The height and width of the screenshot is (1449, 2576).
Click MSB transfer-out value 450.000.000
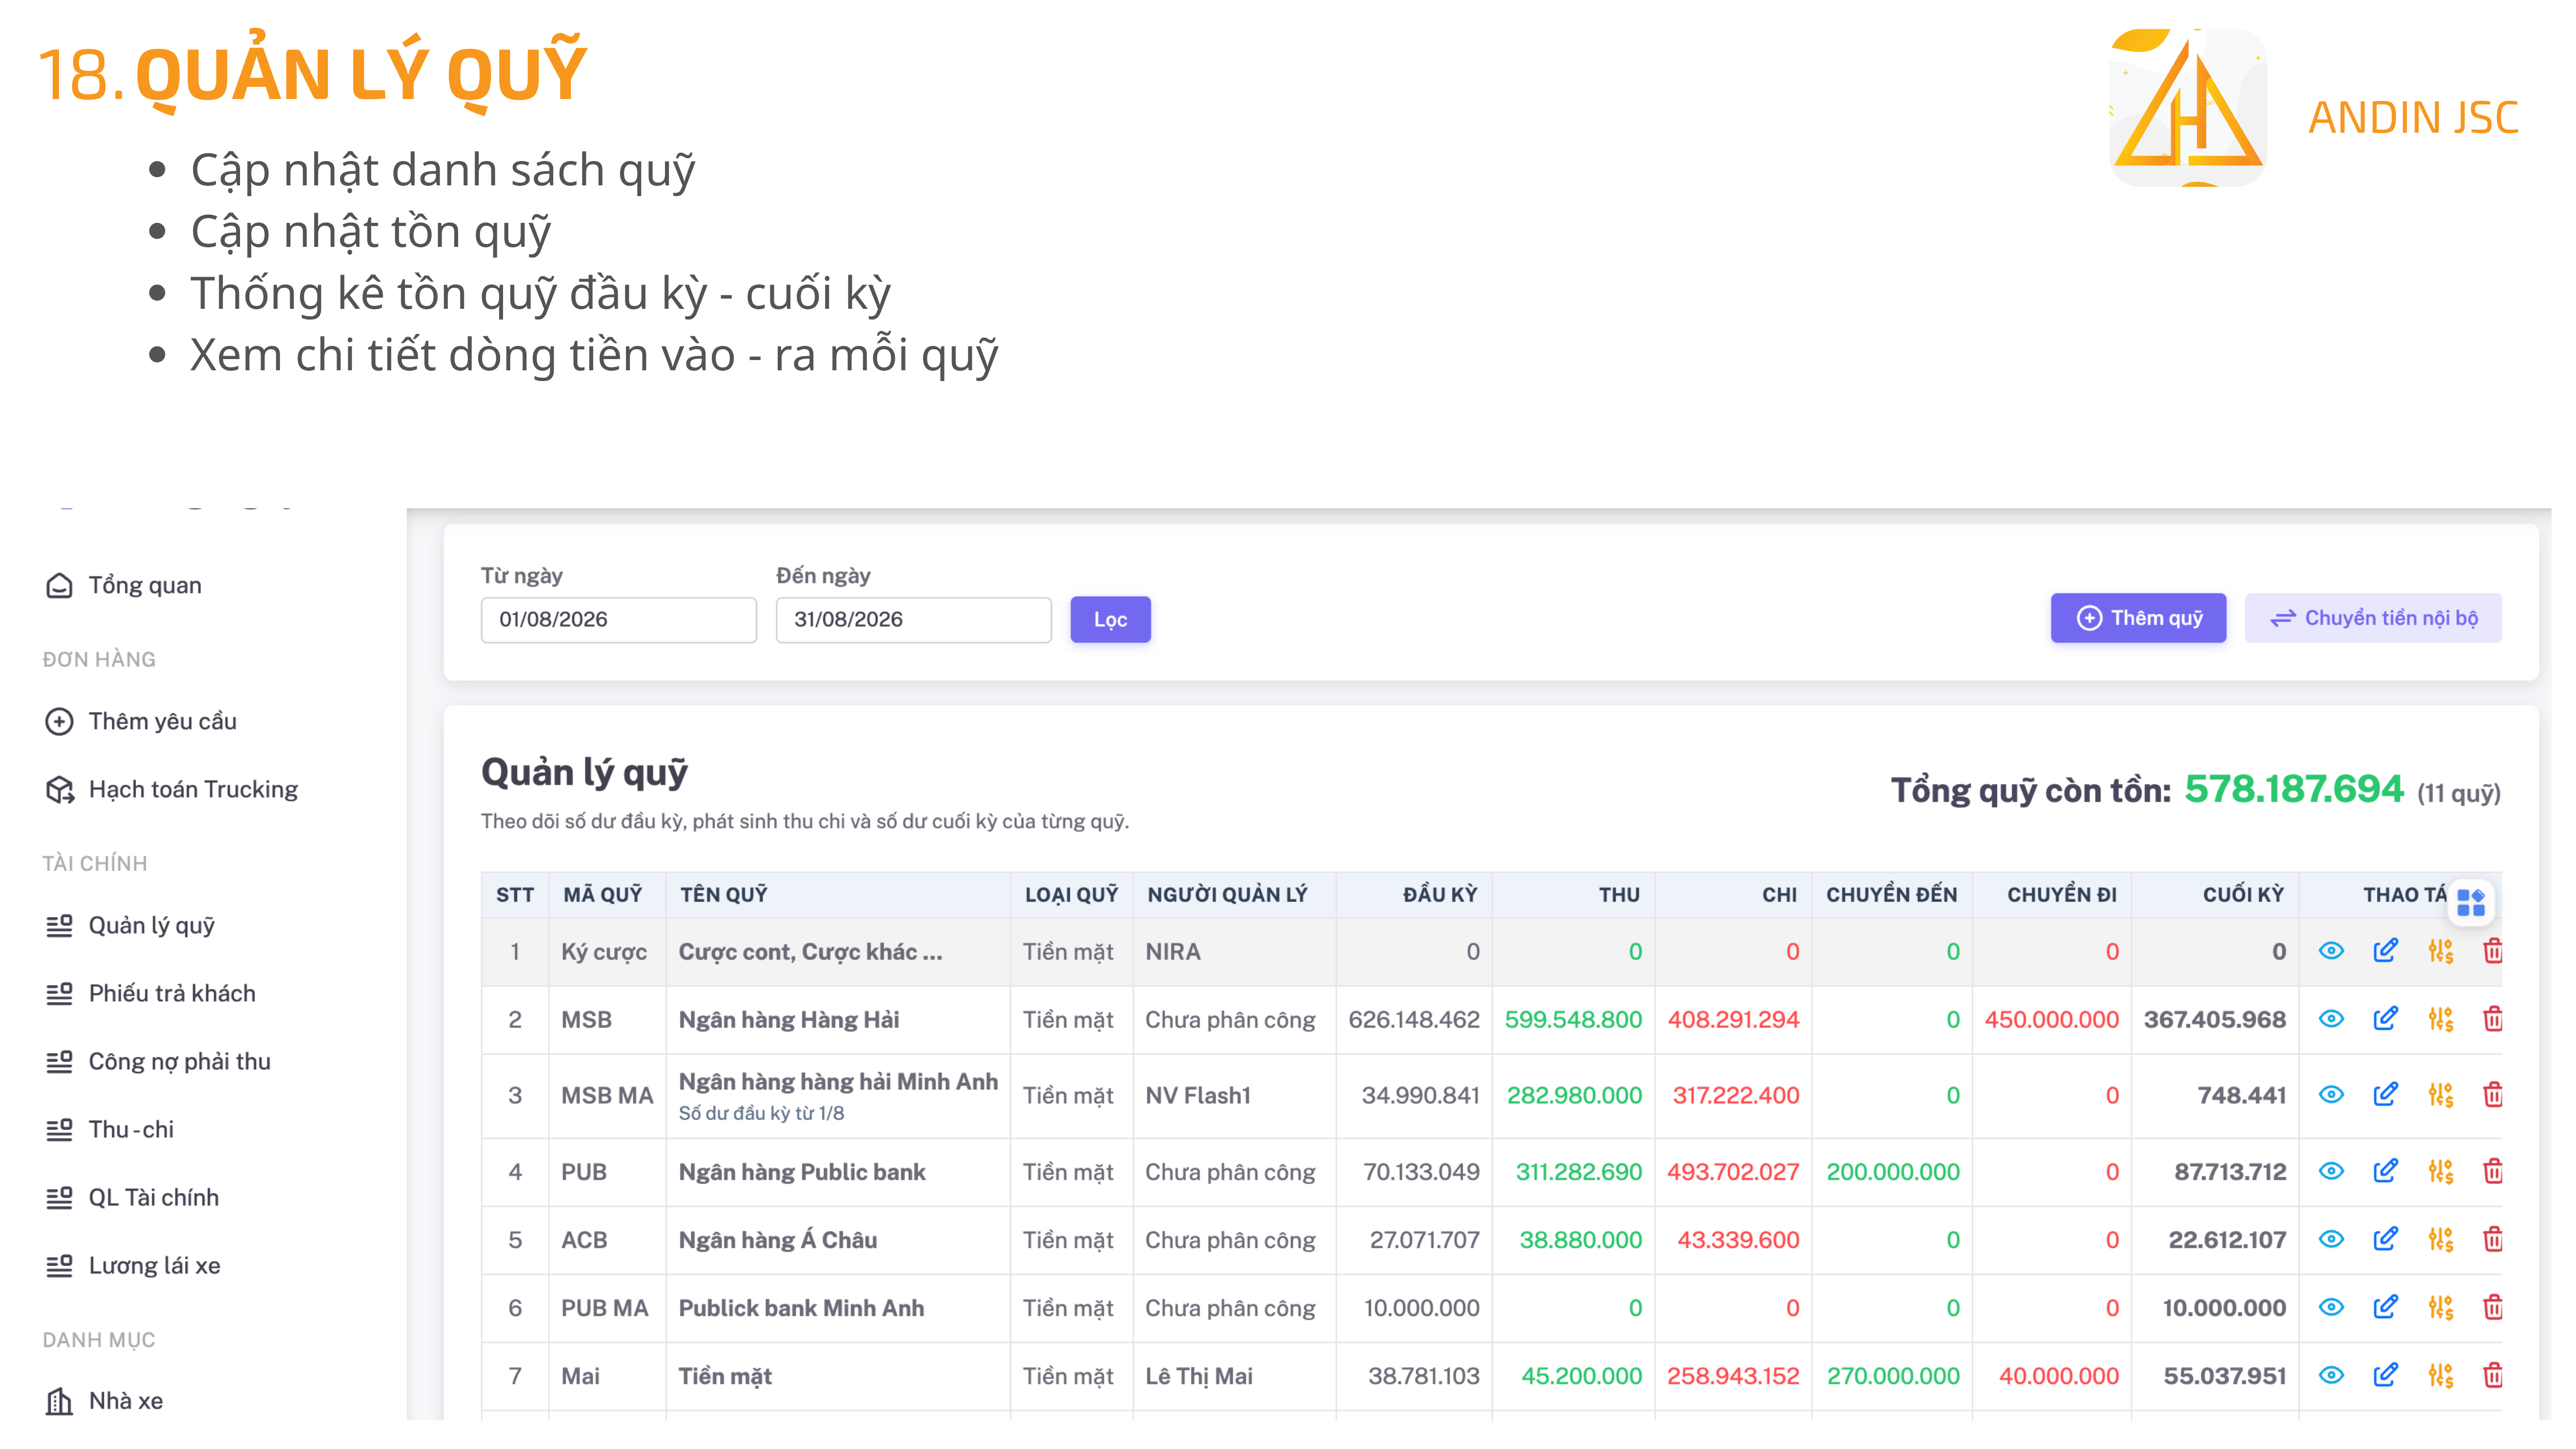[x=2051, y=1019]
